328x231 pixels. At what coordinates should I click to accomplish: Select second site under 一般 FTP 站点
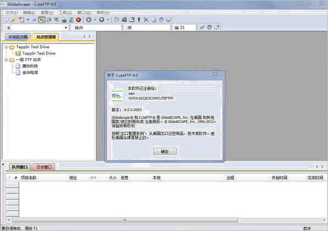30,73
